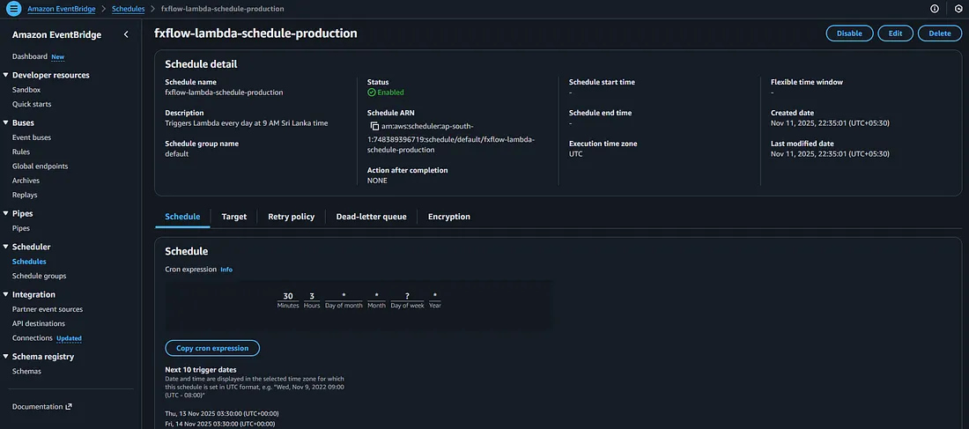Go to Schedules in the breadcrumb

tap(129, 8)
